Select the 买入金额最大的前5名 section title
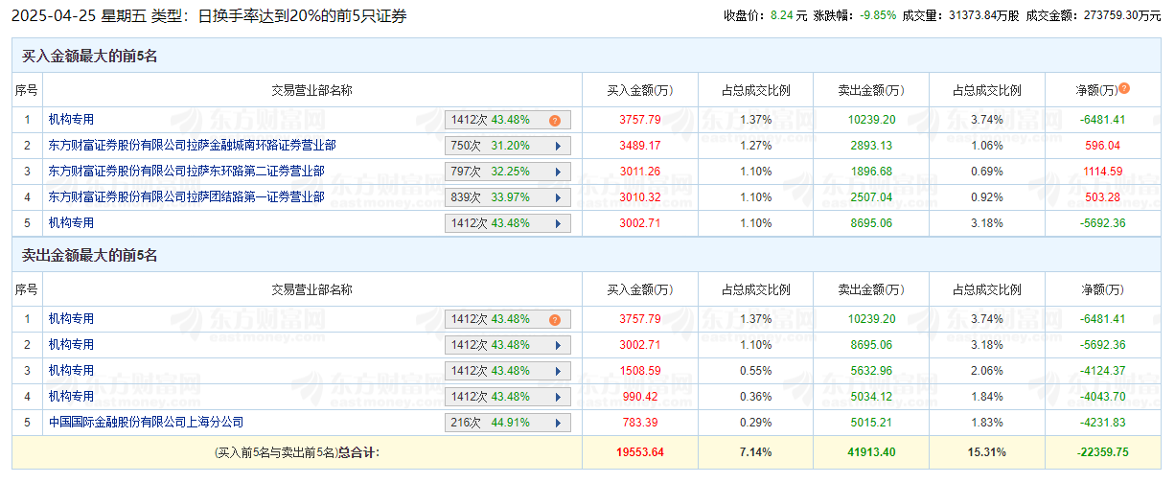The image size is (1175, 483). [x=89, y=56]
